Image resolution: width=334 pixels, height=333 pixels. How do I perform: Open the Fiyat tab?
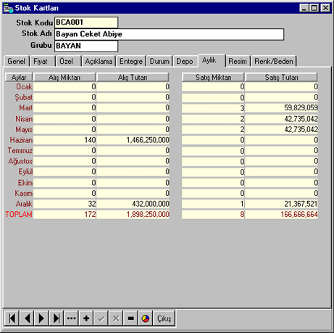41,61
